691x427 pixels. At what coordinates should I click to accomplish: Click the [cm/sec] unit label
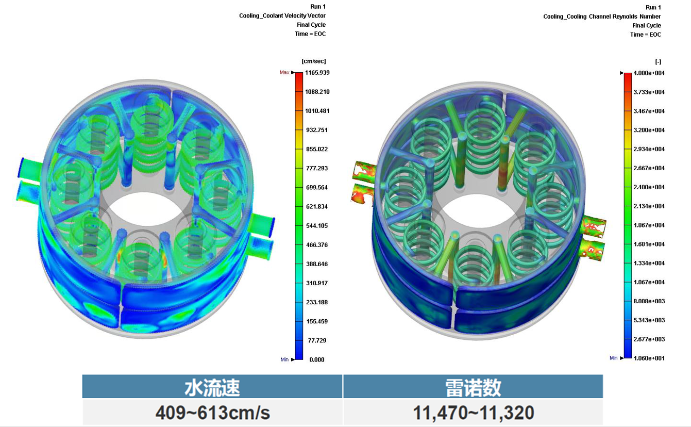coord(314,61)
